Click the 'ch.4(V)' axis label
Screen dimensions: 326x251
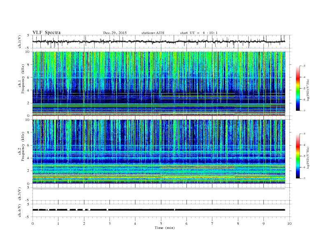tap(19, 210)
